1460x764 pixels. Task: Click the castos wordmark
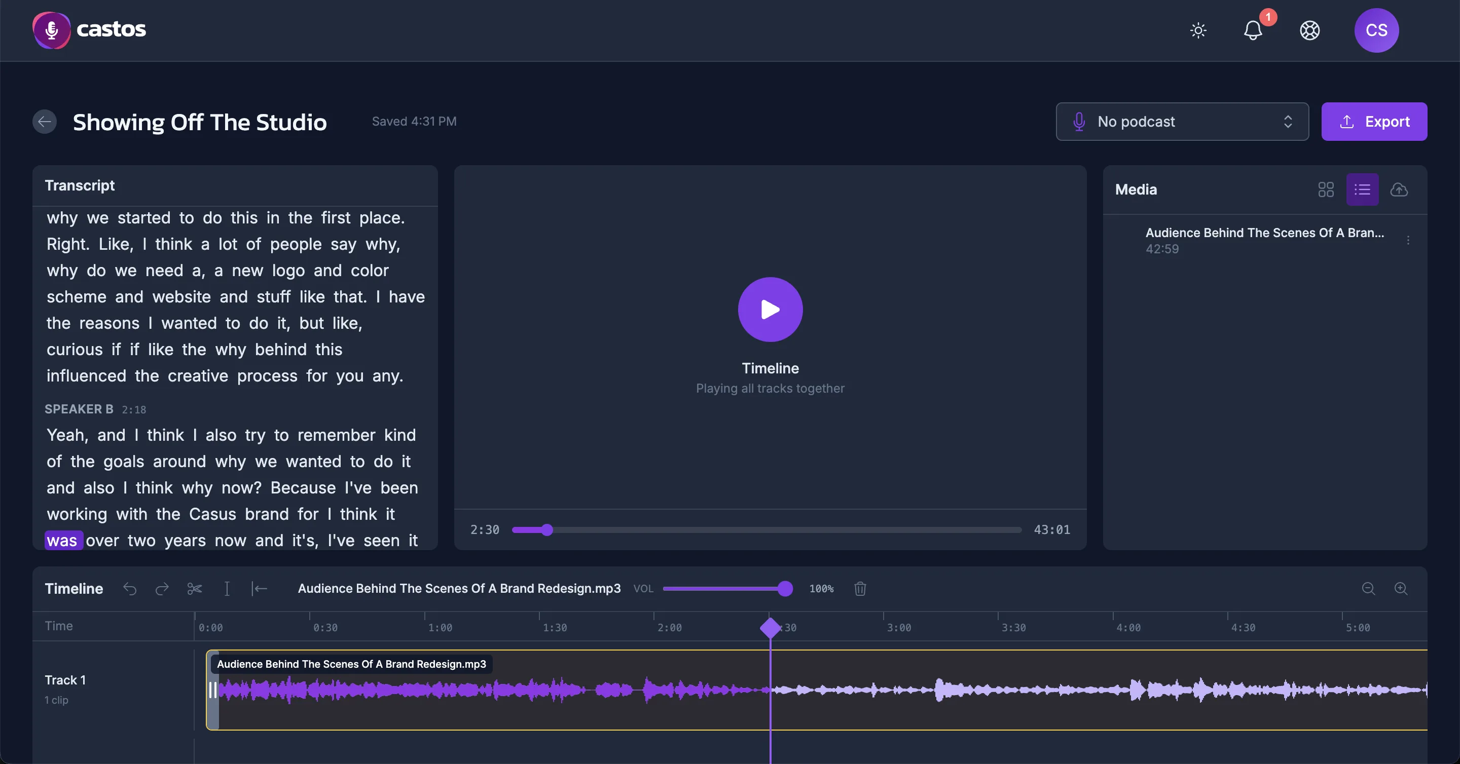pos(111,29)
